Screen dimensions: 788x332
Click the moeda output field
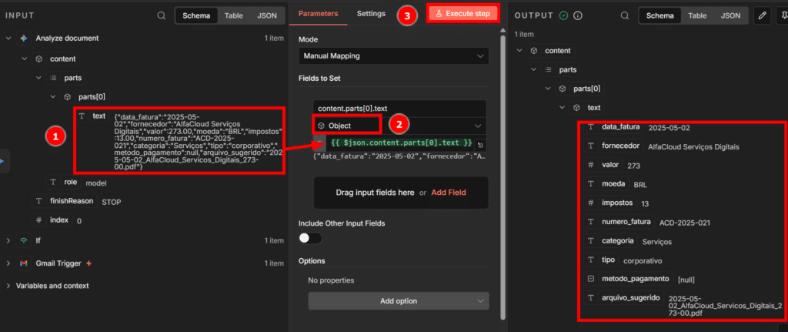[x=606, y=183]
